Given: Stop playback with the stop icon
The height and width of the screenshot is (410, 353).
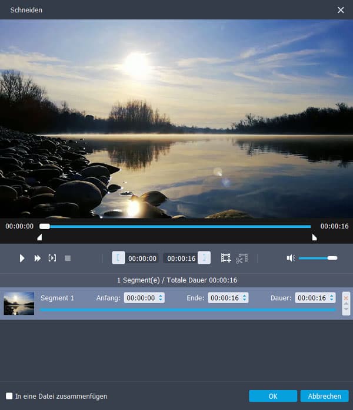Looking at the screenshot, I should point(68,258).
